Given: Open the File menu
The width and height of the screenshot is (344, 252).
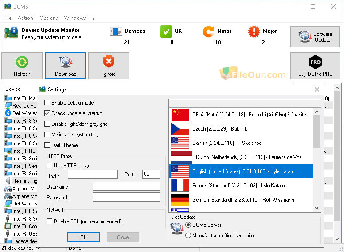Looking at the screenshot, I should [x=7, y=18].
